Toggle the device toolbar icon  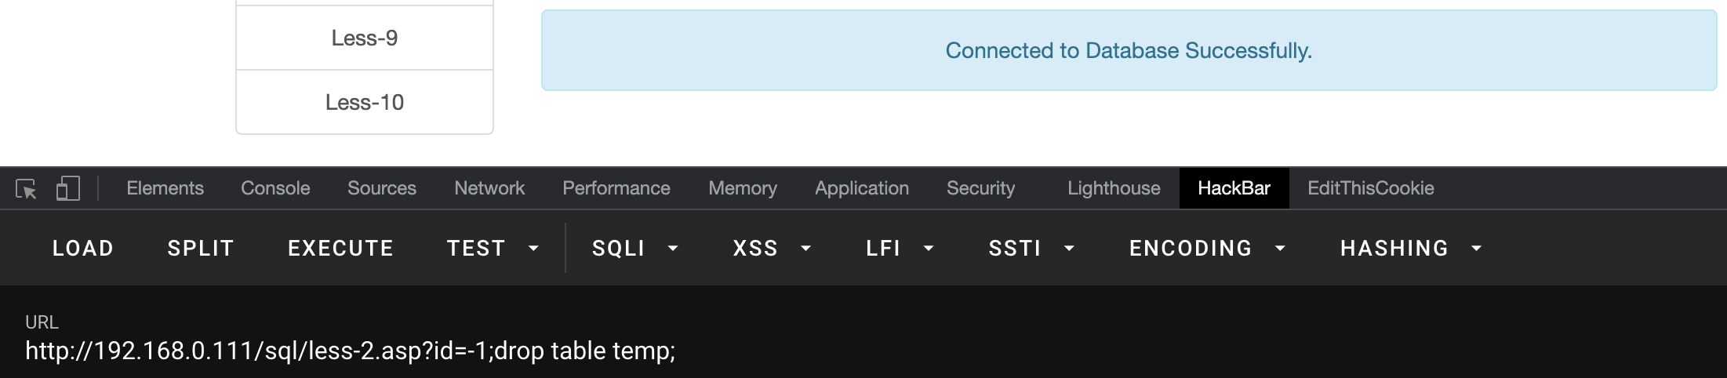point(68,189)
